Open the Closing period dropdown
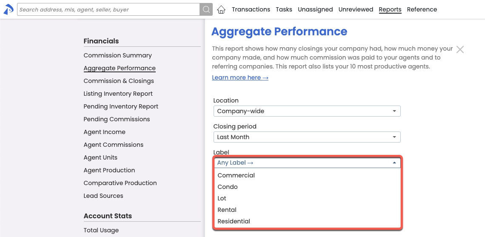The height and width of the screenshot is (237, 485). coord(307,137)
